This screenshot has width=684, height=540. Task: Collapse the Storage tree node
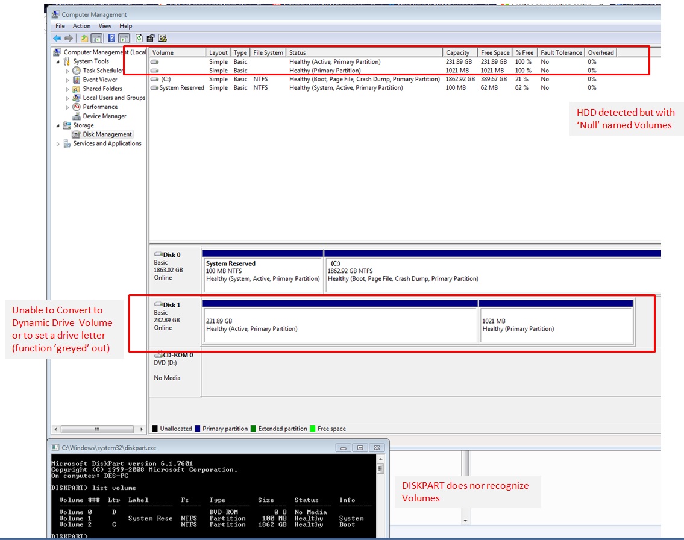pos(58,125)
